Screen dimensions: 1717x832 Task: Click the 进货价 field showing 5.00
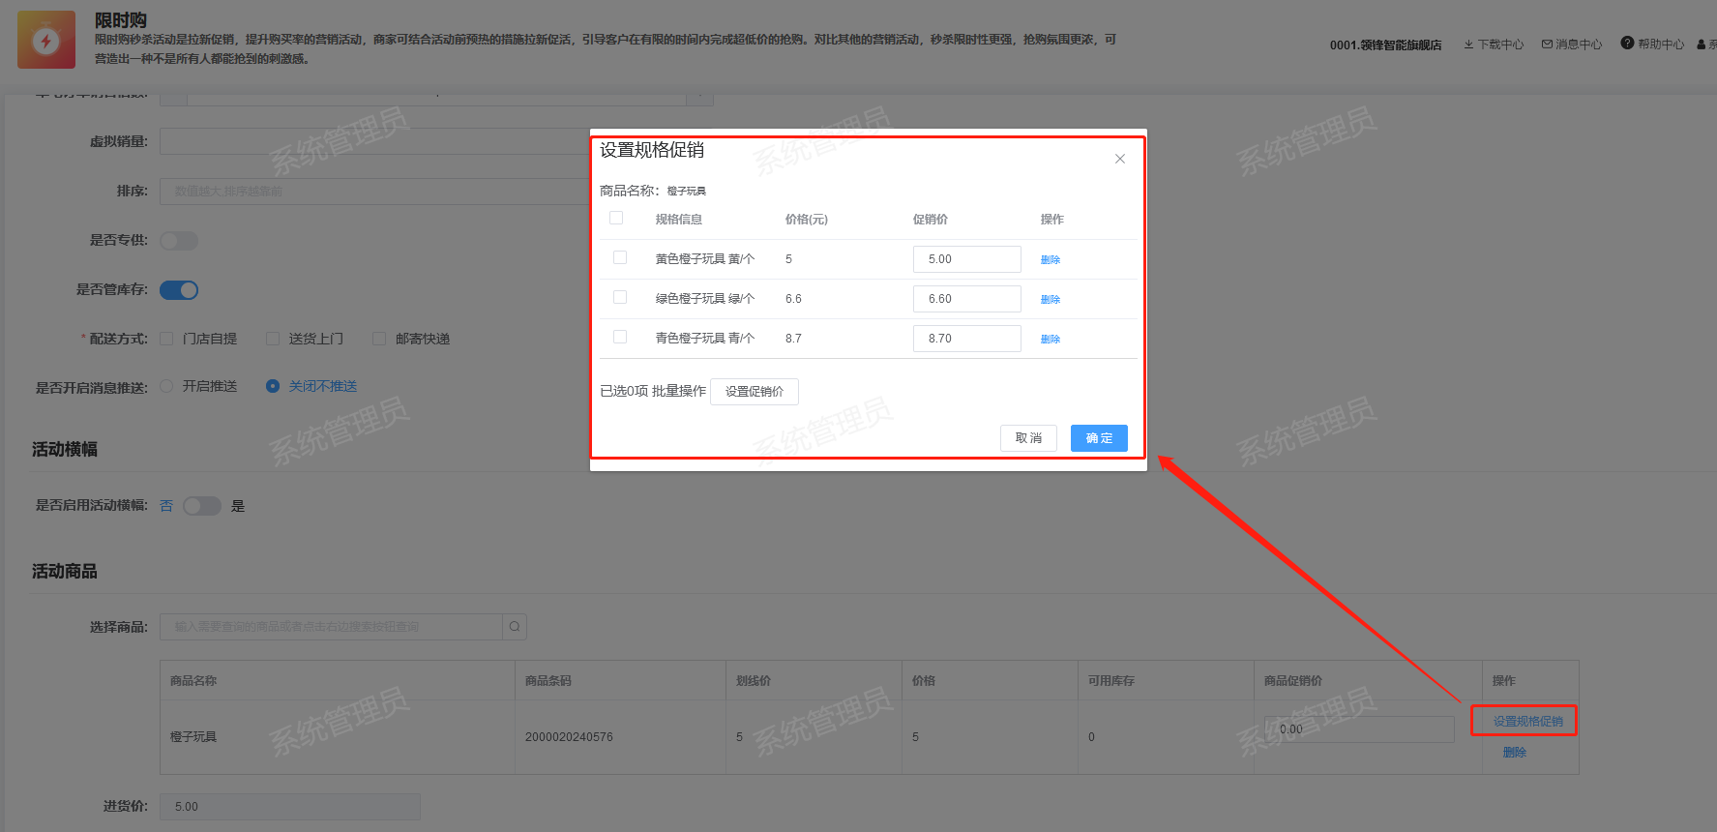290,807
